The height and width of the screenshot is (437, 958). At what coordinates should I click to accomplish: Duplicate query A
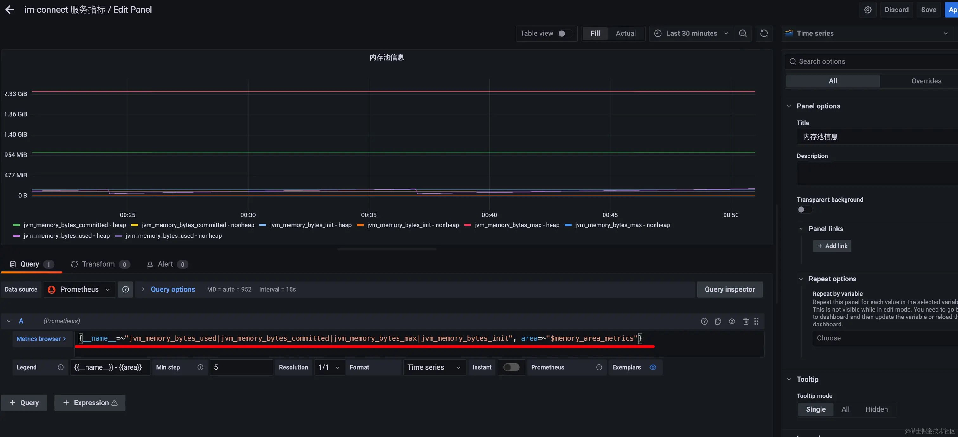(x=718, y=321)
